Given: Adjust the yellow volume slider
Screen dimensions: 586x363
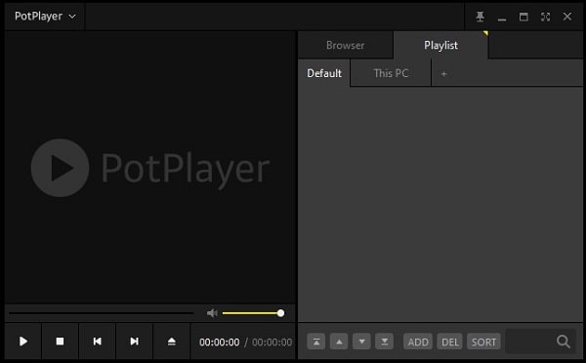Looking at the screenshot, I should click(x=253, y=313).
